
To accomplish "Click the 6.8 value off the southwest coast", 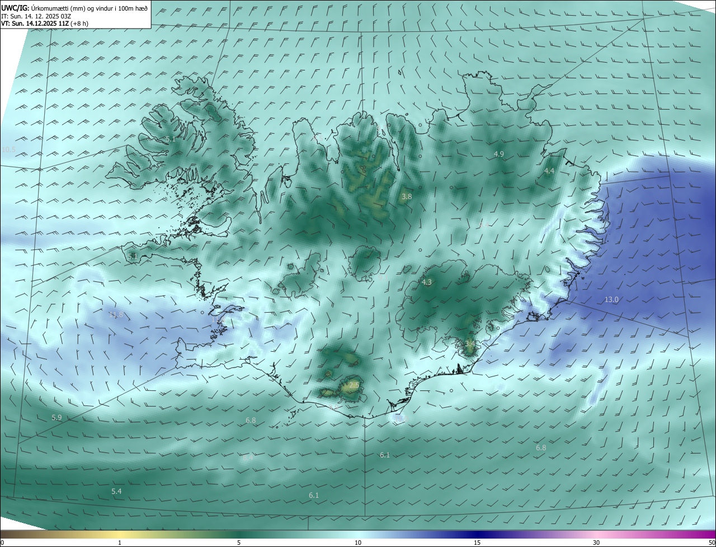I will (x=251, y=421).
